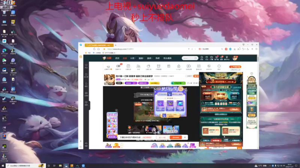Open the location pin icon in Douyu header
The height and width of the screenshot is (168, 300).
click(227, 58)
